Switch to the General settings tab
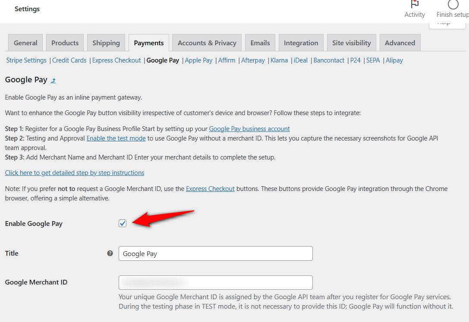469x322 pixels. click(x=25, y=43)
